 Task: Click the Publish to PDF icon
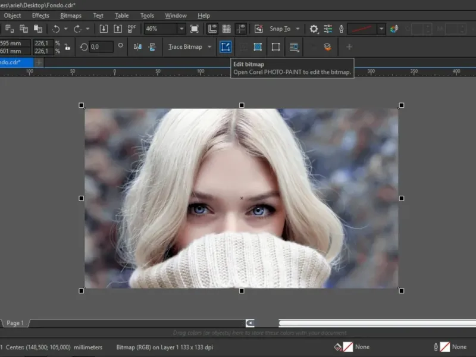[131, 29]
